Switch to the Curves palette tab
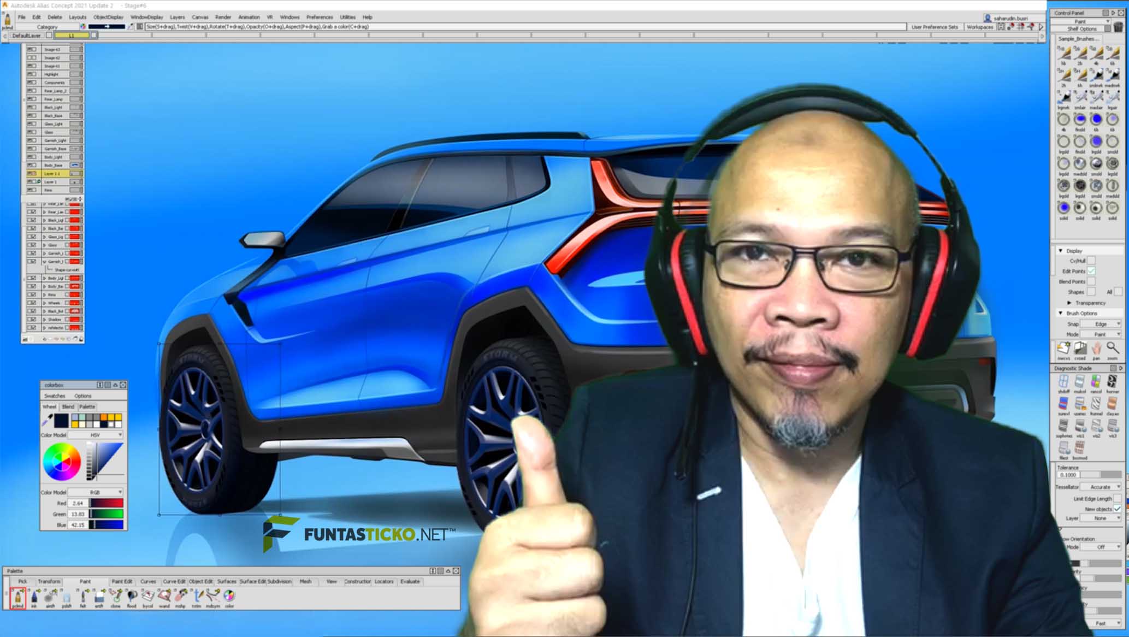The image size is (1129, 637). (148, 581)
